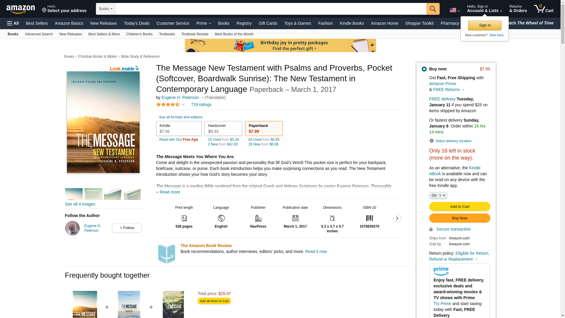Open the All hamburger menu
565x318 pixels.
click(x=13, y=23)
